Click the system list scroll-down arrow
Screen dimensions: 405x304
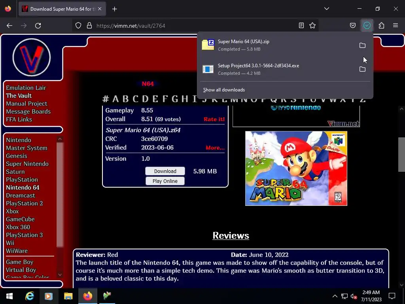(x=60, y=275)
